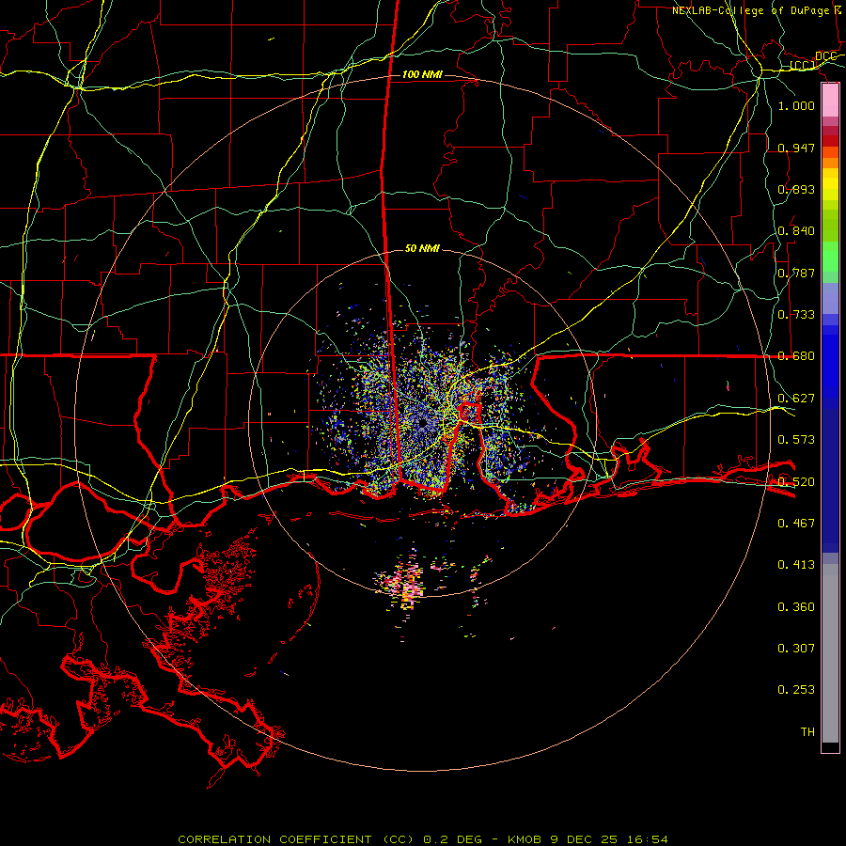Click the 1.000 value on the color scale
Viewport: 846px width, 846px height.
click(x=796, y=105)
